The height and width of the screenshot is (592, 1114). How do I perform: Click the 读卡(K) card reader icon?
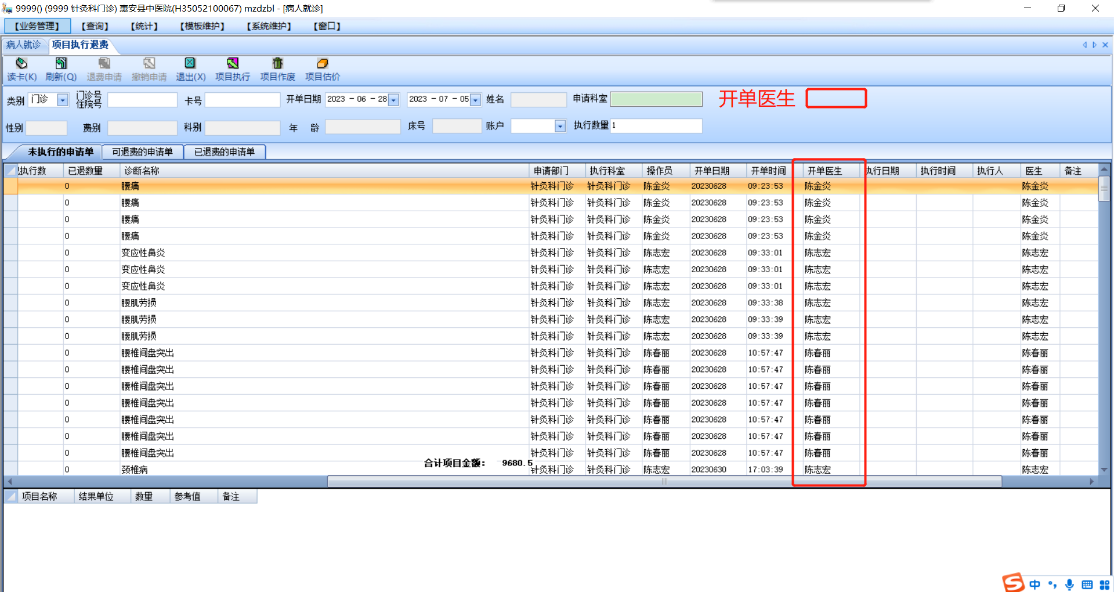click(x=21, y=63)
